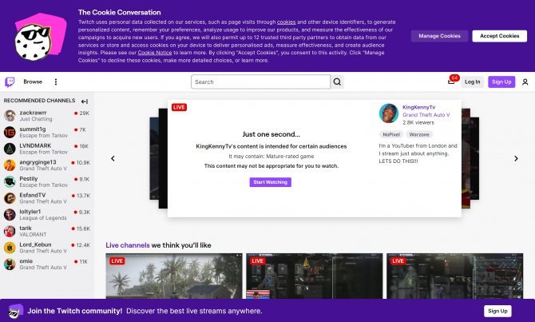Show previous stream in carousel

pyautogui.click(x=113, y=158)
